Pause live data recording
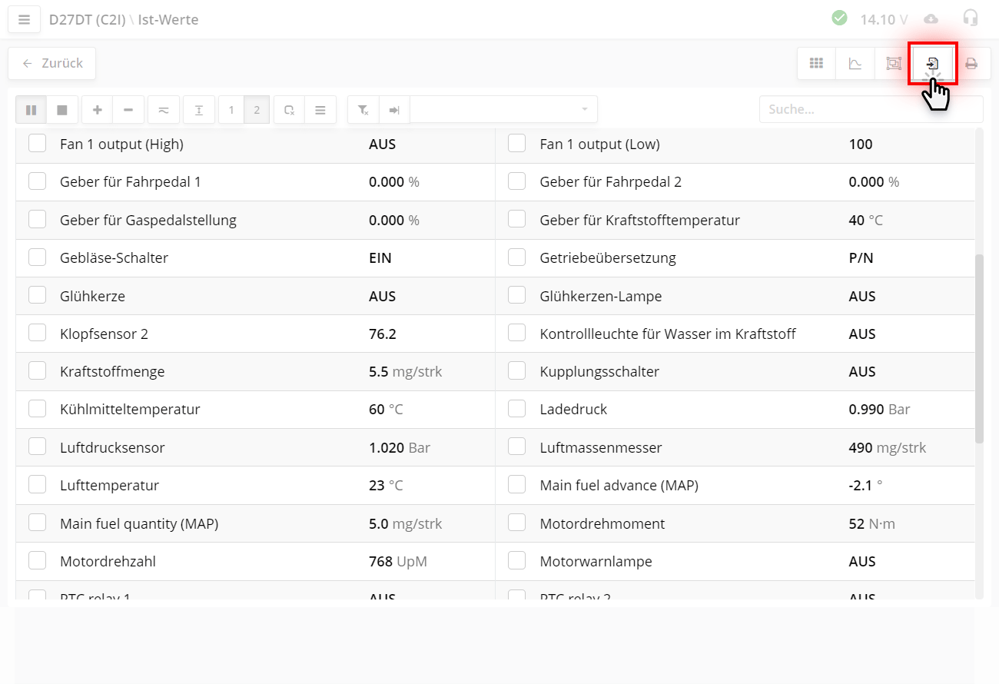The height and width of the screenshot is (684, 999). pos(31,110)
